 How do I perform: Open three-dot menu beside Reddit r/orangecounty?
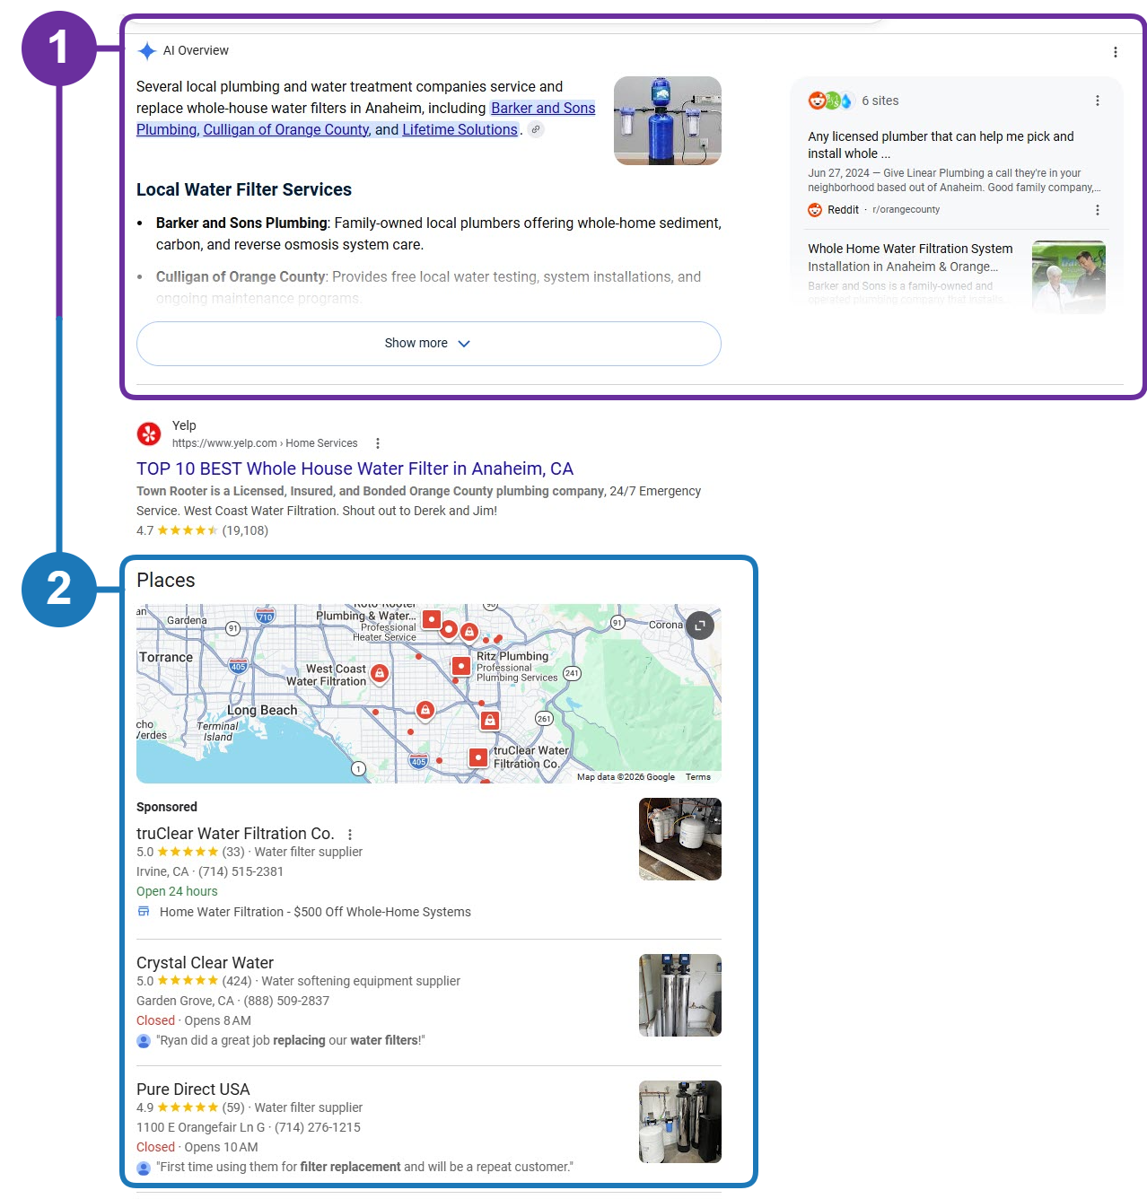click(x=1098, y=210)
